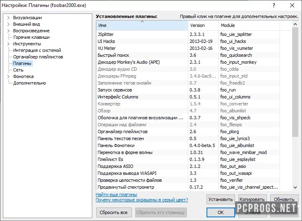The width and height of the screenshot is (302, 221).
Task: Expand the Визуализации tree node
Action: click(x=8, y=18)
